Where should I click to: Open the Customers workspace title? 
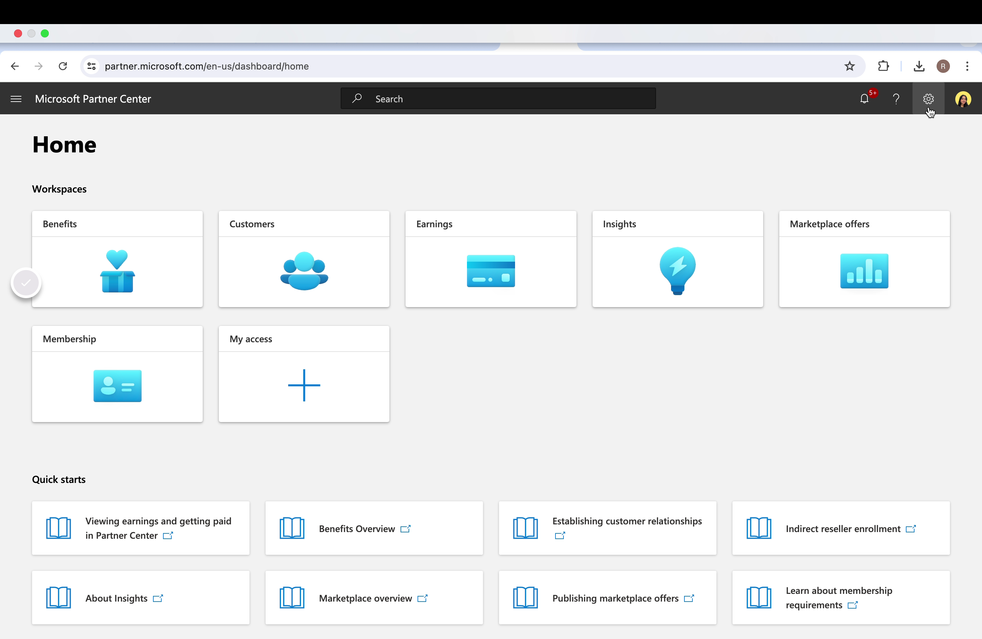[x=252, y=224]
